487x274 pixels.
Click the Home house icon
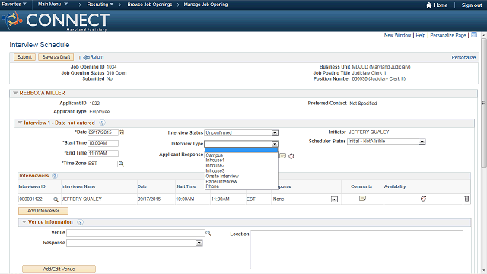(429, 5)
